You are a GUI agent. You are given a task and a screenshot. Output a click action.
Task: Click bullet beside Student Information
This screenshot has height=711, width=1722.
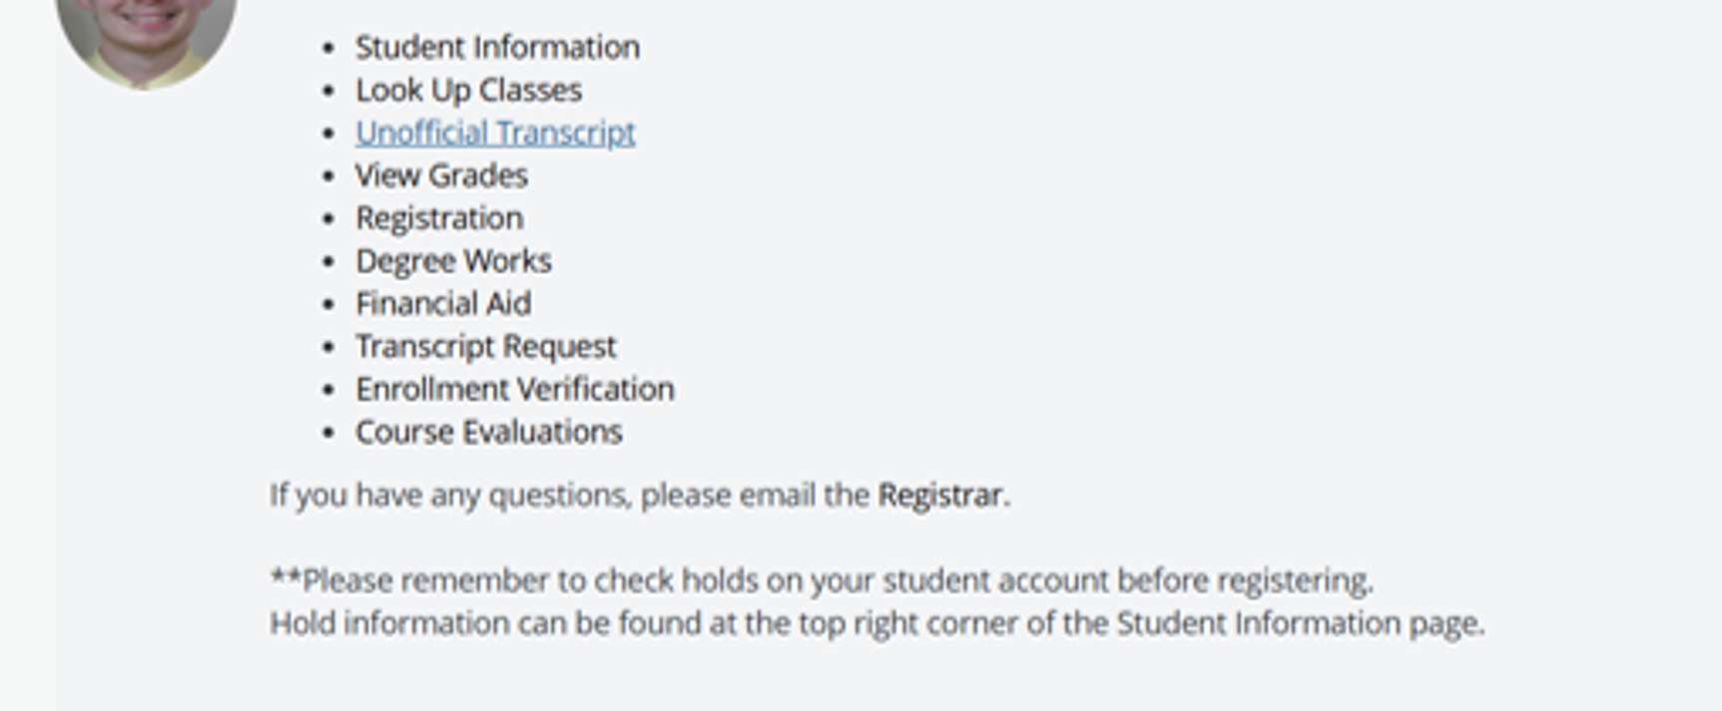click(328, 48)
